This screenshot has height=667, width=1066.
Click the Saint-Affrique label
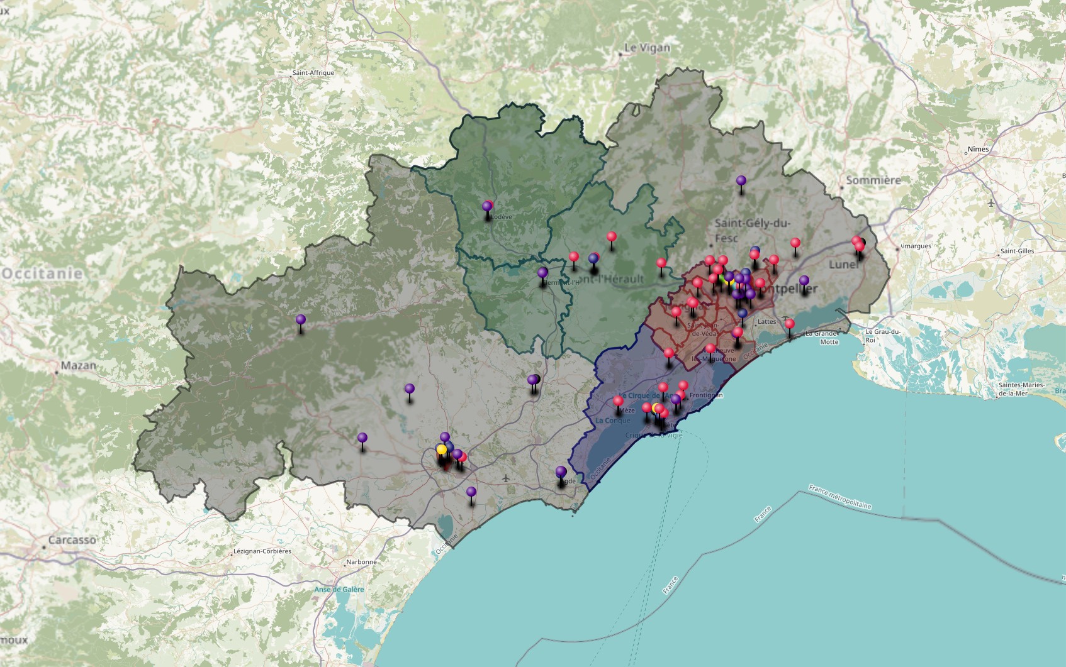[x=313, y=73]
